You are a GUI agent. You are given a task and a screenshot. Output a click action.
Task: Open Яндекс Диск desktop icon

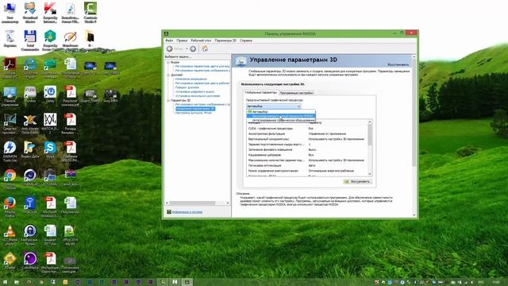pyautogui.click(x=30, y=150)
